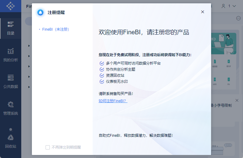
Task: Expand the second directory tree arrow
Action: pos(29,56)
